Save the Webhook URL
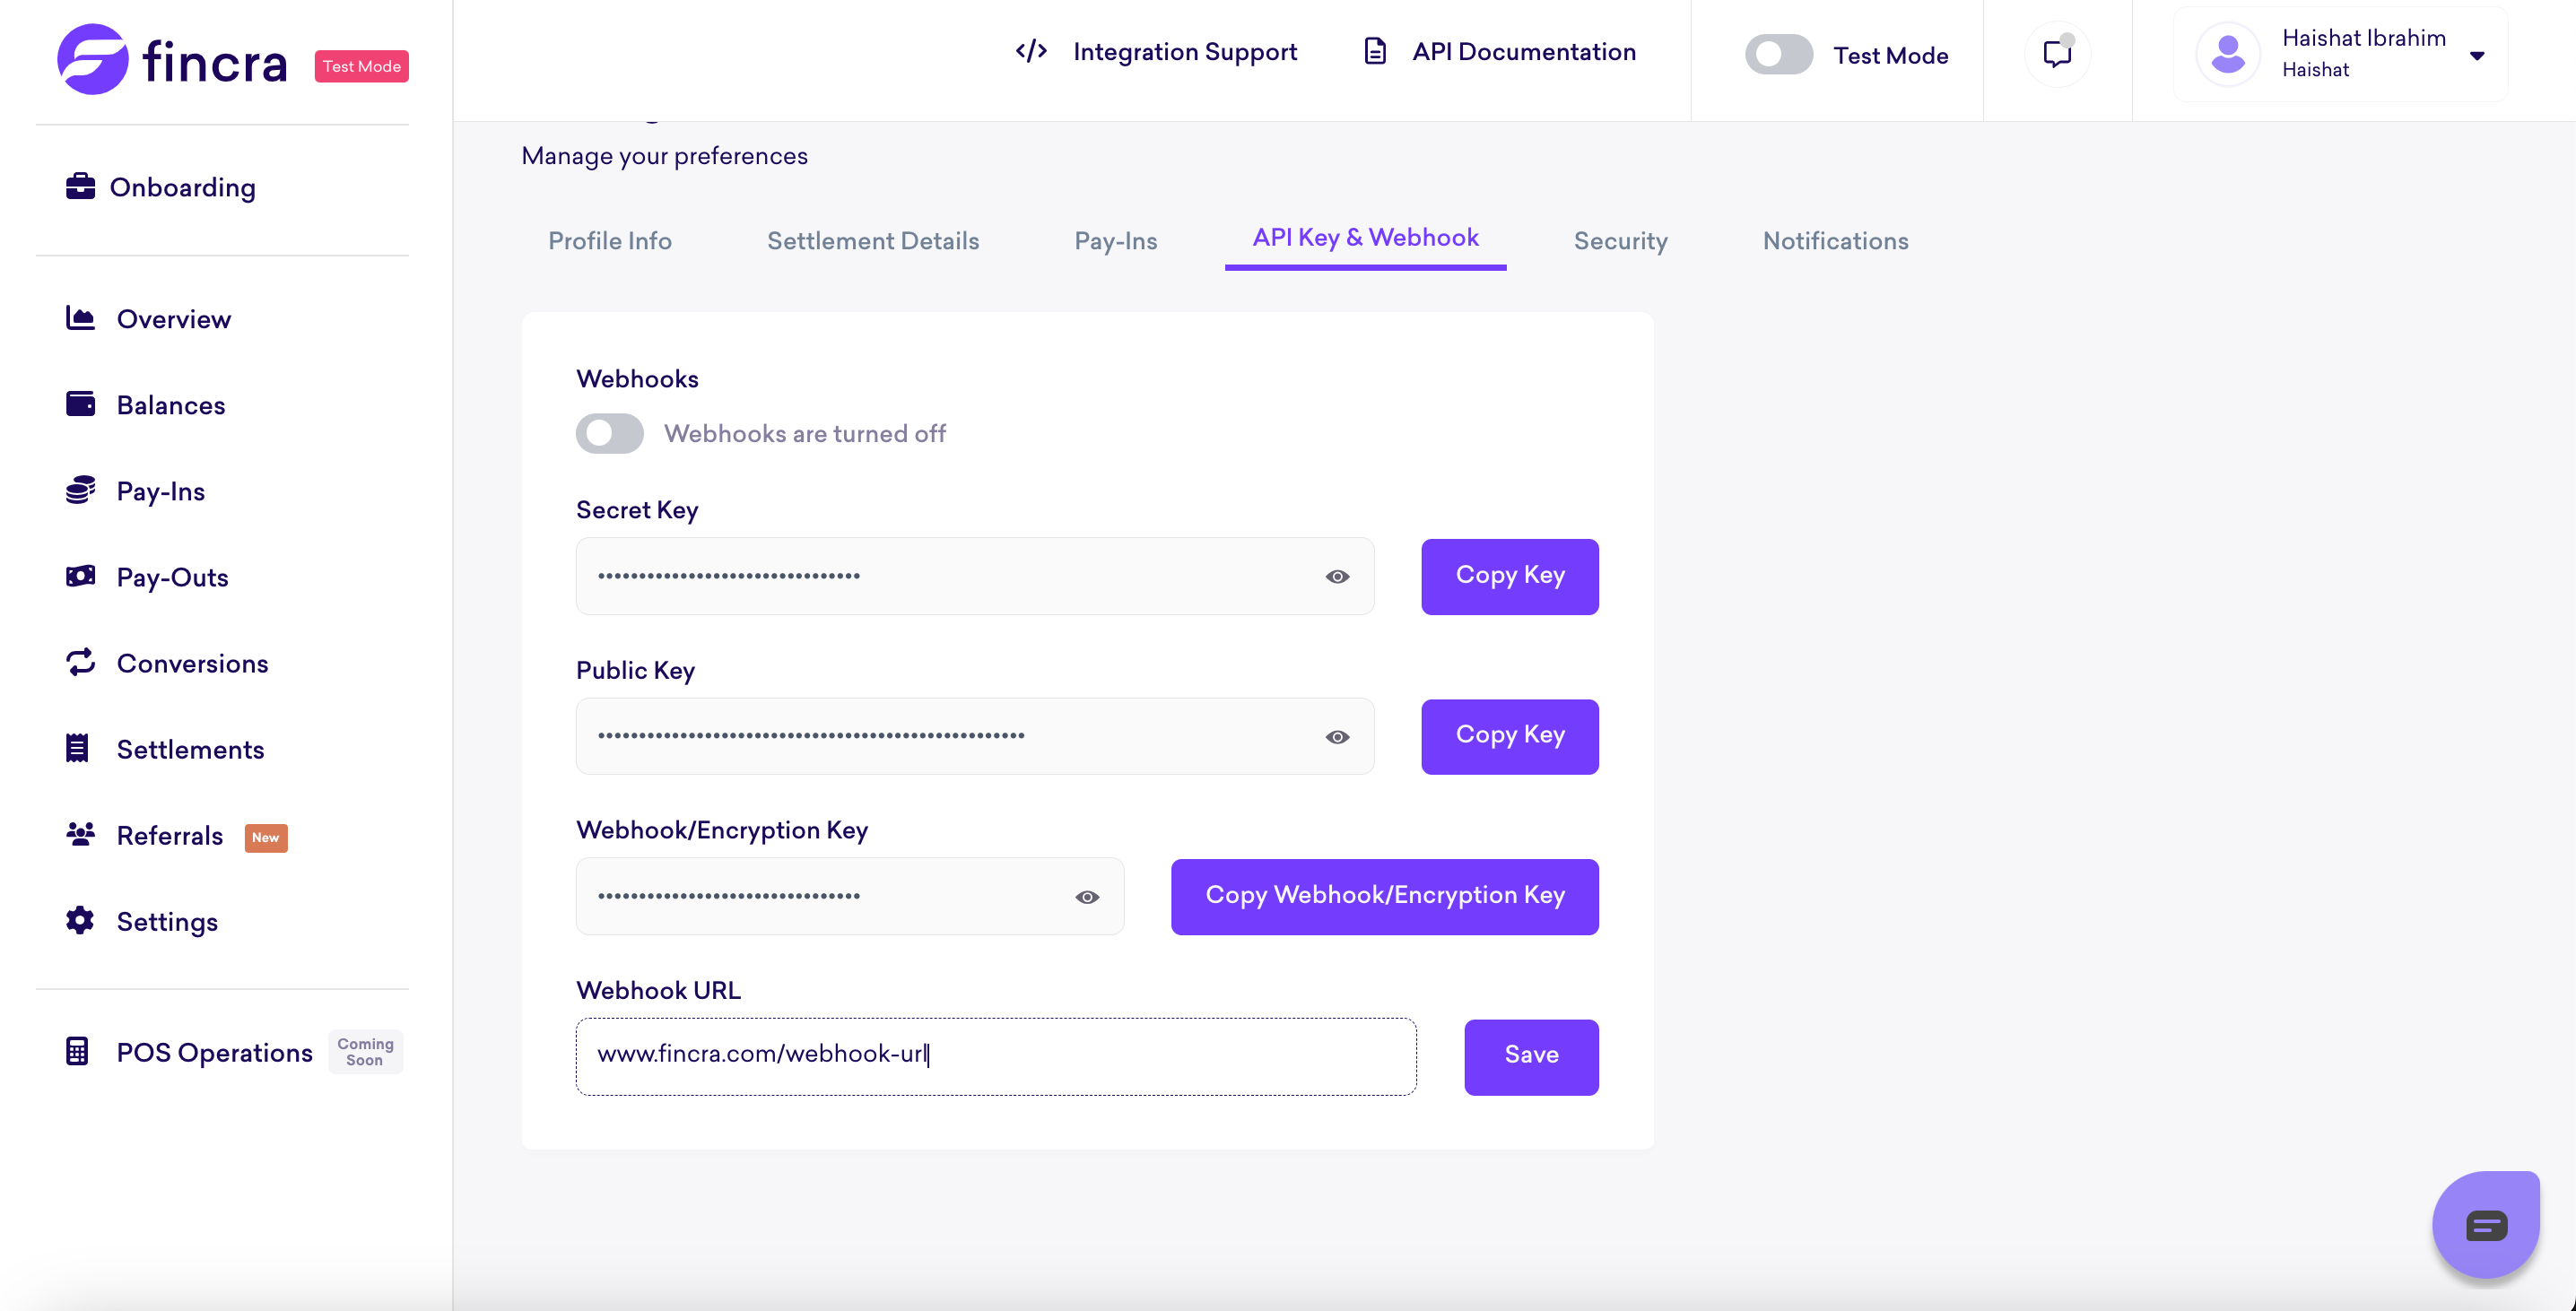 click(x=1530, y=1056)
